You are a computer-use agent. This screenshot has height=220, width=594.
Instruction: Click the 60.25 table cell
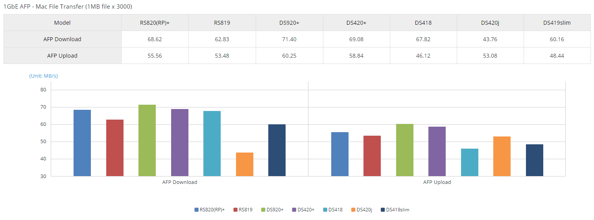point(290,56)
